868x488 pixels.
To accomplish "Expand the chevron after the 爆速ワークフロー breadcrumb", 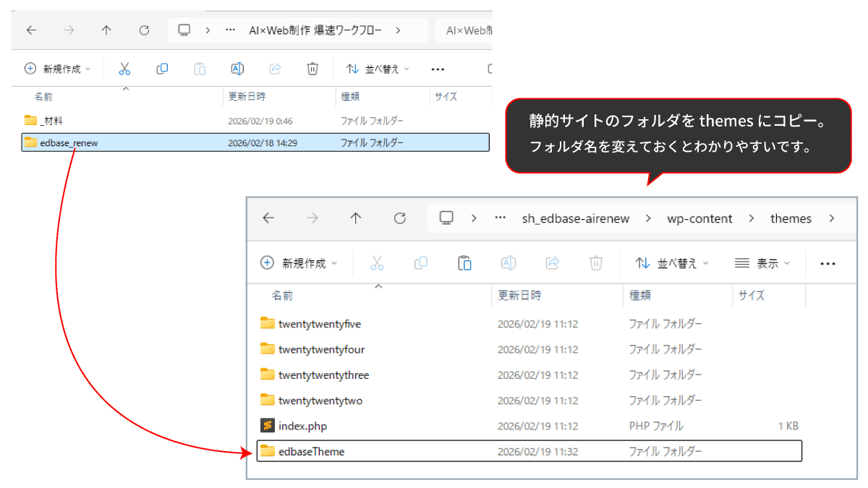I will point(399,30).
